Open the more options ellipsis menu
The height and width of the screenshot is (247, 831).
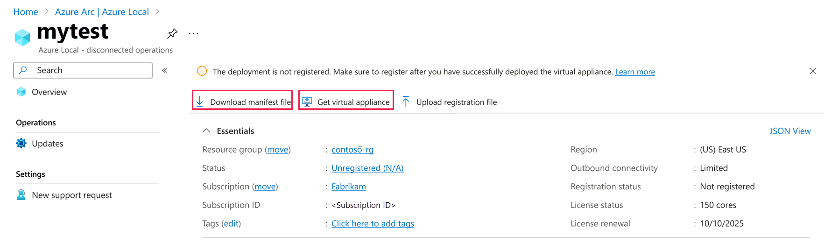pyautogui.click(x=194, y=33)
